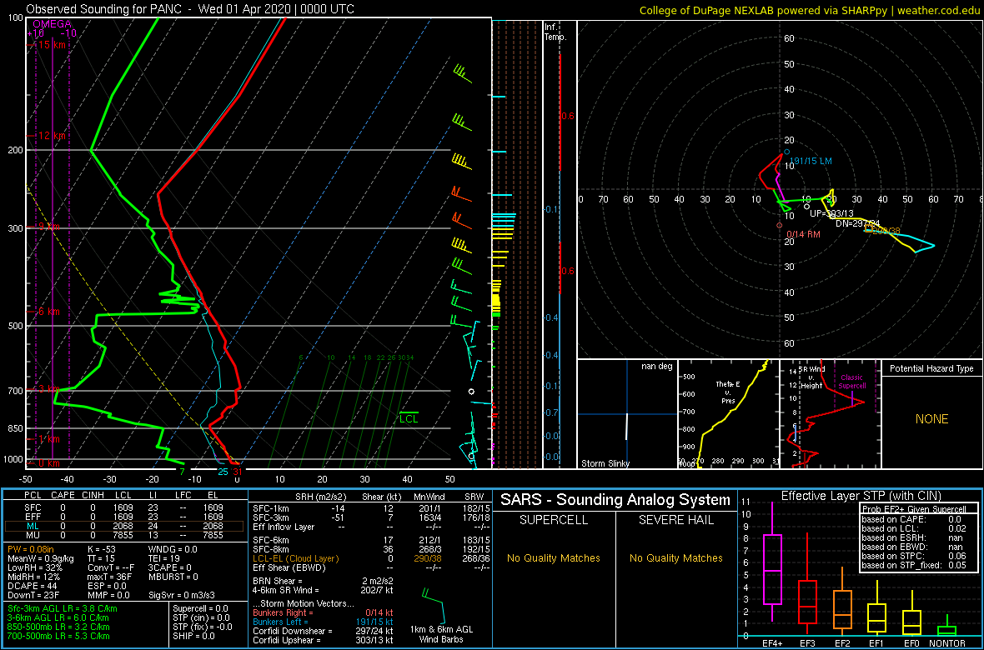Click the 'MidRH = 12%' value
This screenshot has width=984, height=650.
coord(34,576)
